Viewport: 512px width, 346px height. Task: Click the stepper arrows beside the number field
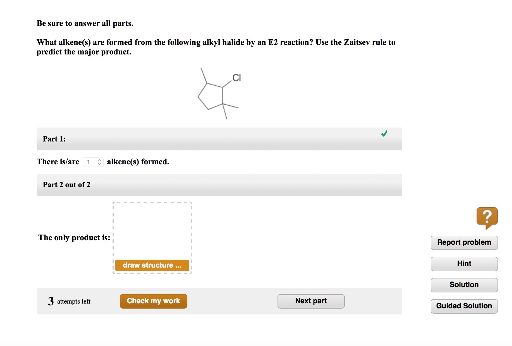99,162
